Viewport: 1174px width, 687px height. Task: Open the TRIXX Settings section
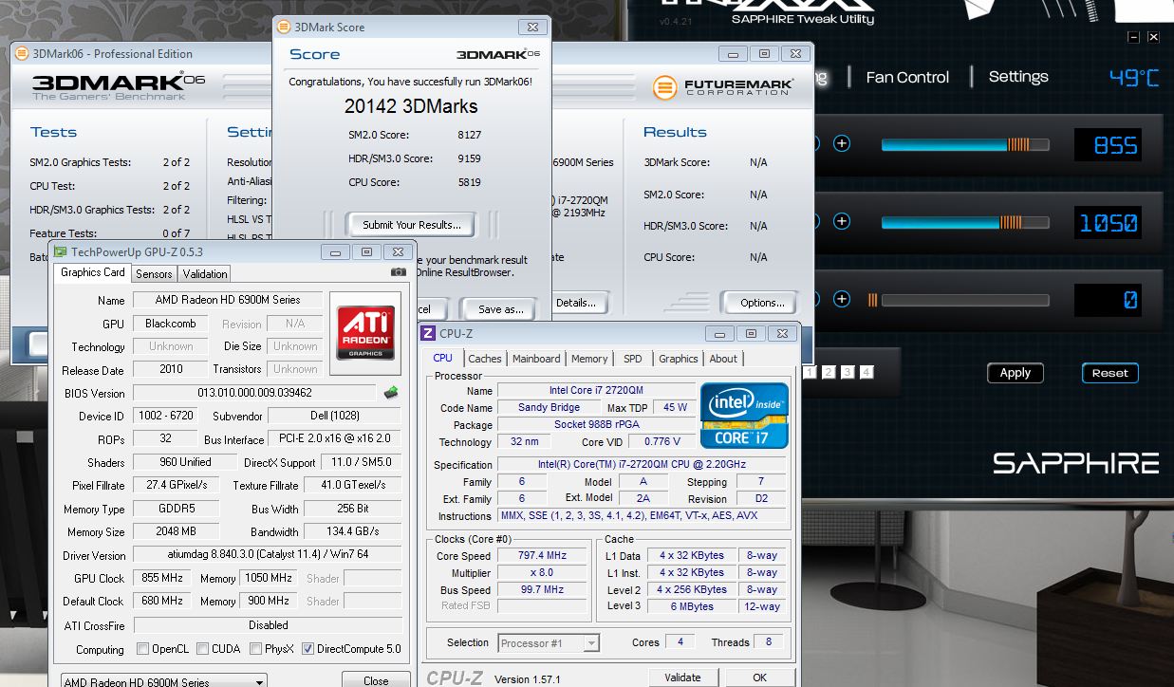pyautogui.click(x=1018, y=76)
